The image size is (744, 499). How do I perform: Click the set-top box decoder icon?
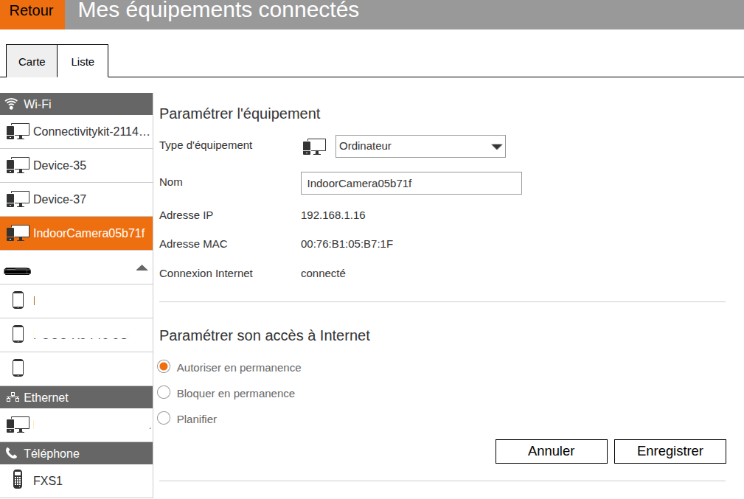pyautogui.click(x=17, y=270)
